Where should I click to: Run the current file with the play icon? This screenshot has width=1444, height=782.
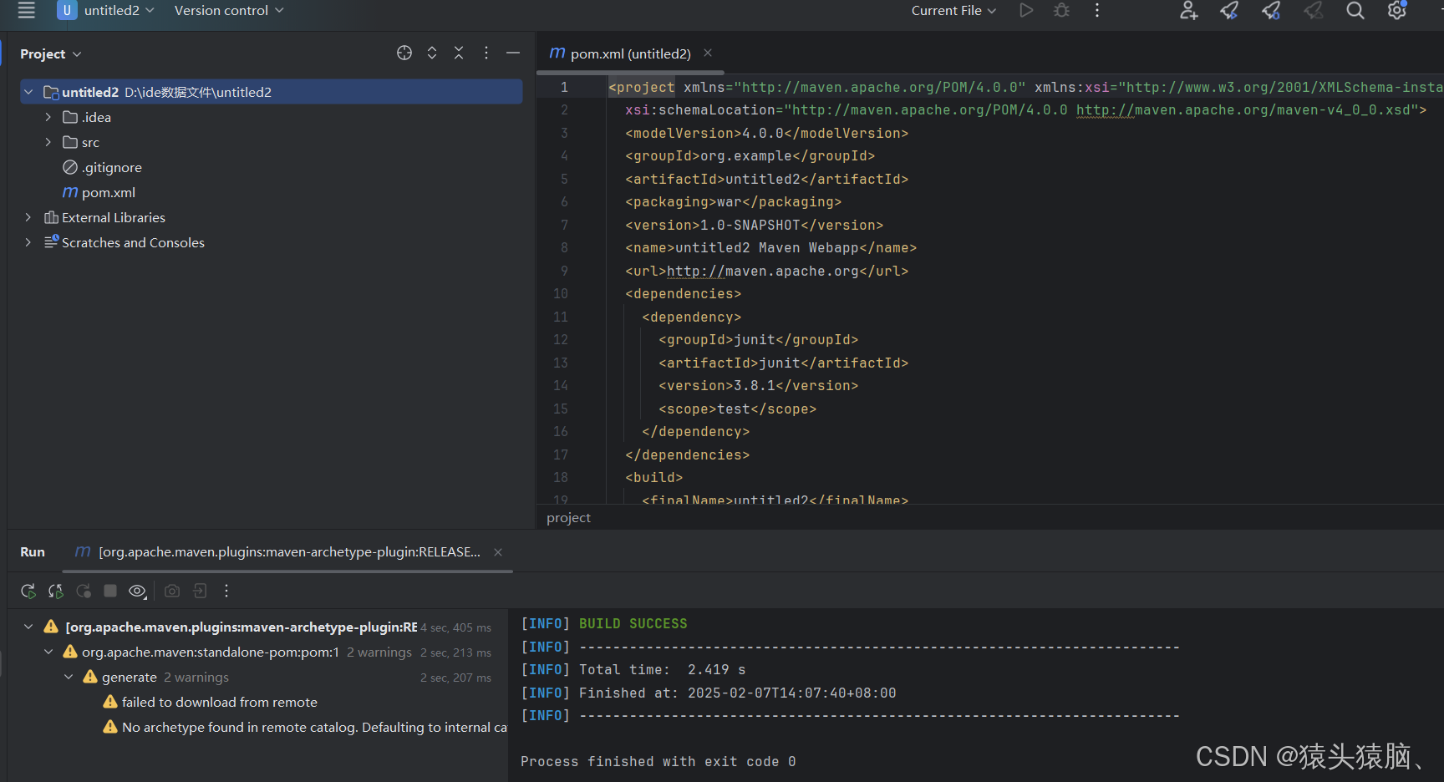[1026, 11]
